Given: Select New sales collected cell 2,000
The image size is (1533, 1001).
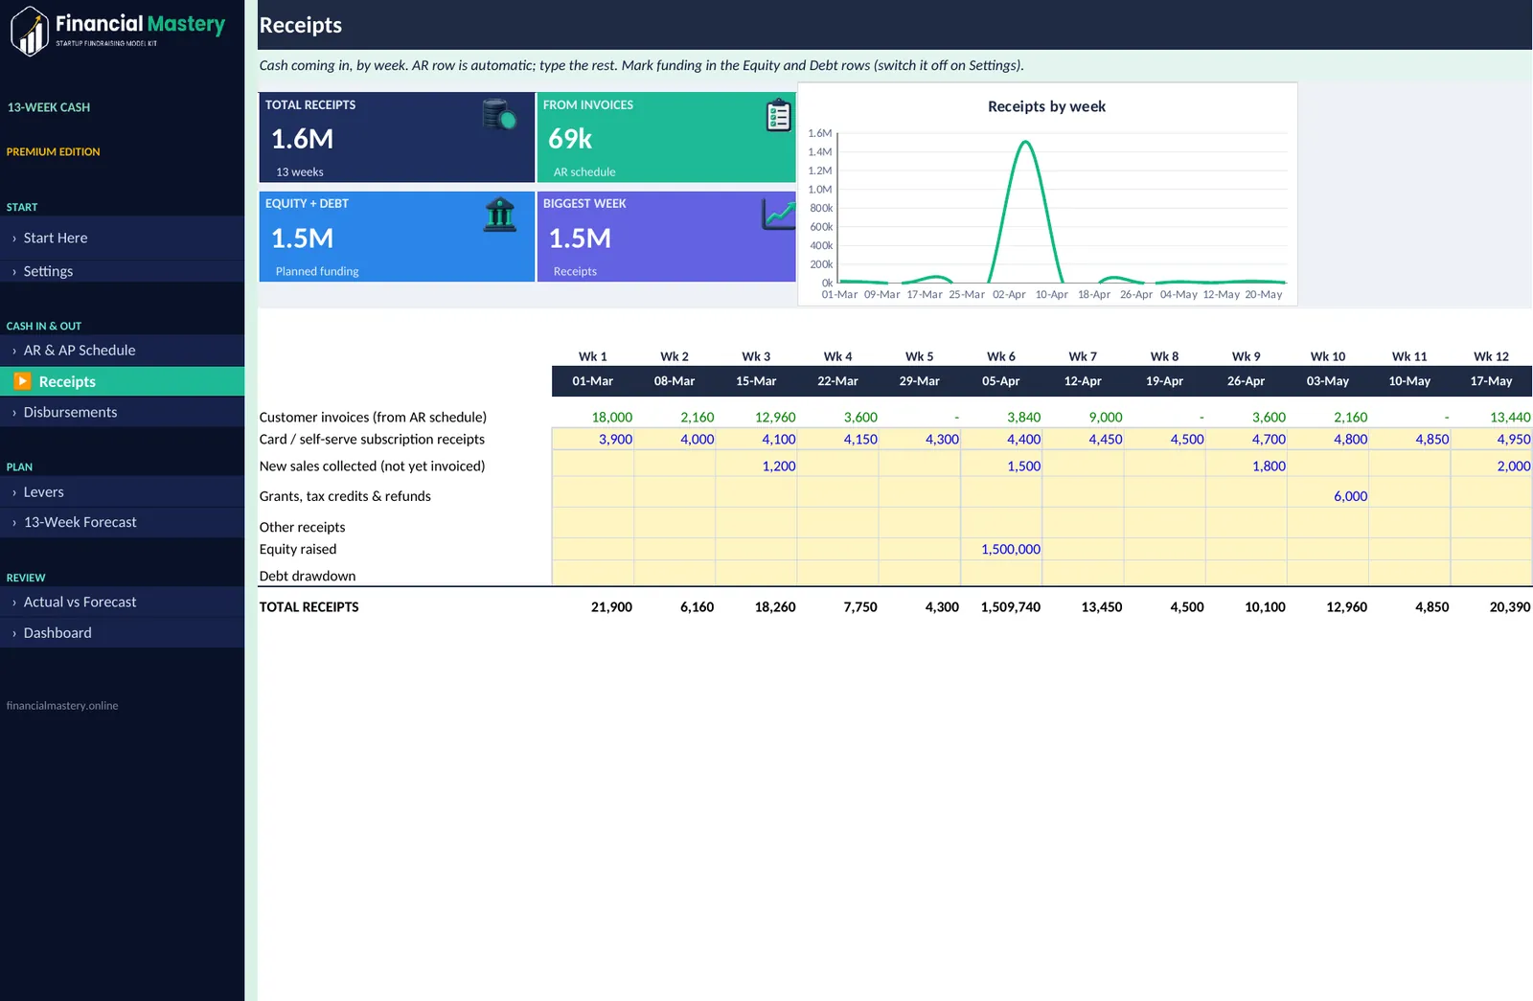Looking at the screenshot, I should click(x=1491, y=466).
